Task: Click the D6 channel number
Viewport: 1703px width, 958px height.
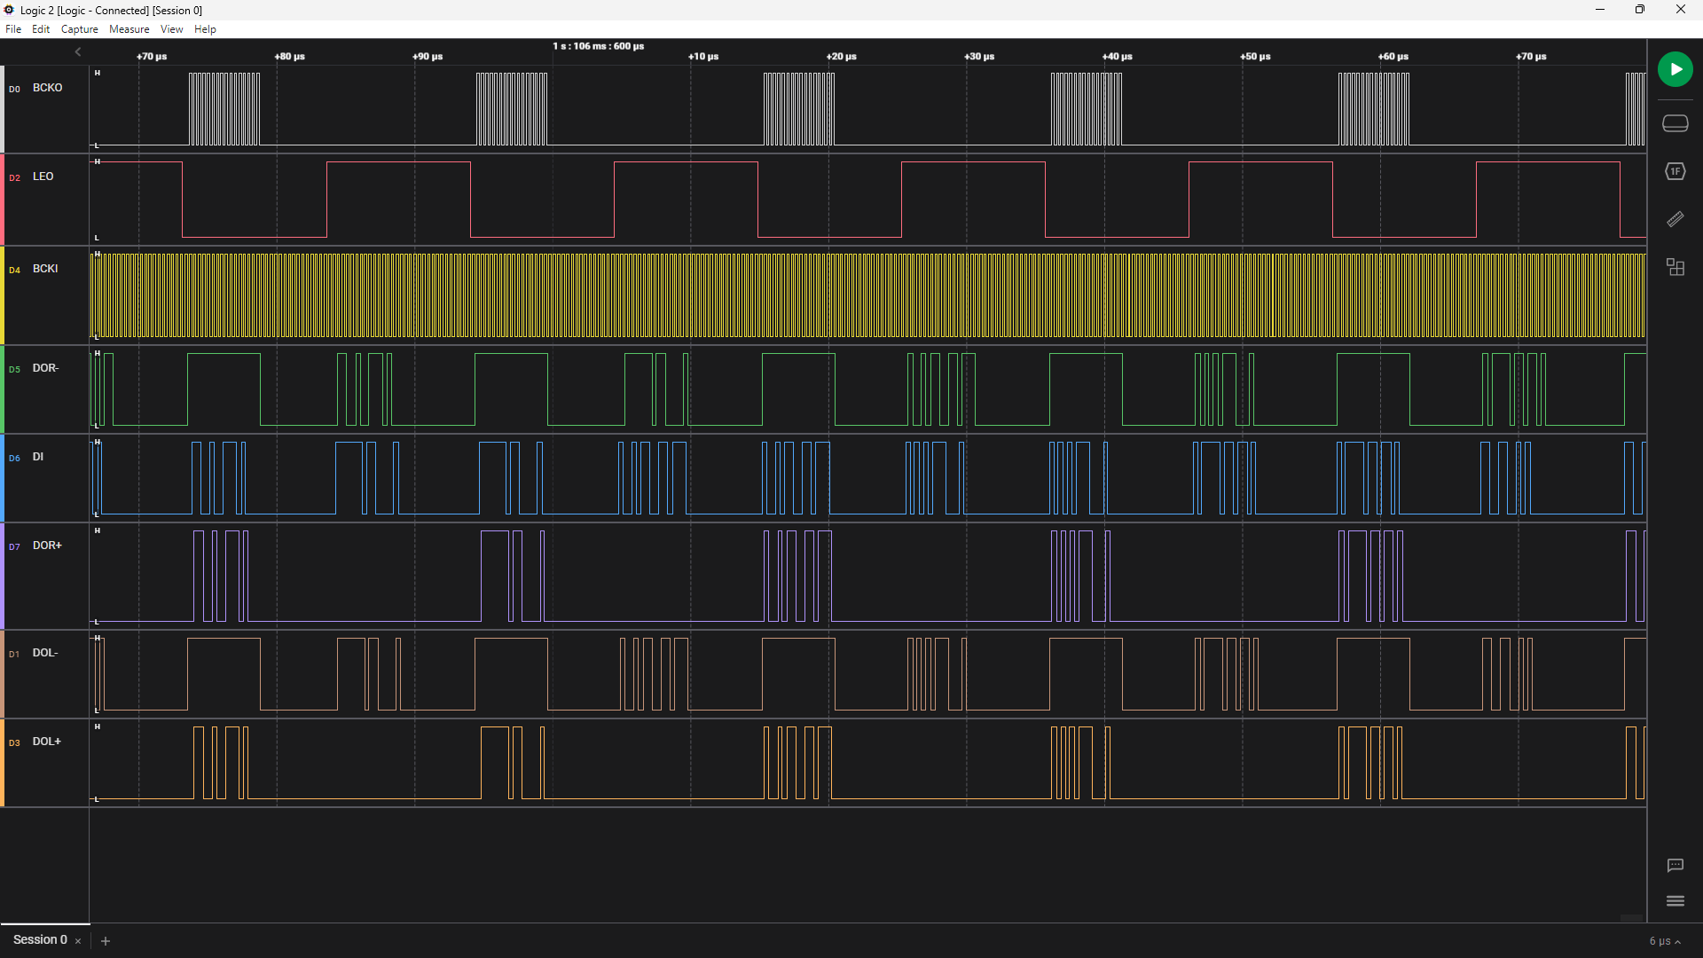Action: tap(14, 458)
